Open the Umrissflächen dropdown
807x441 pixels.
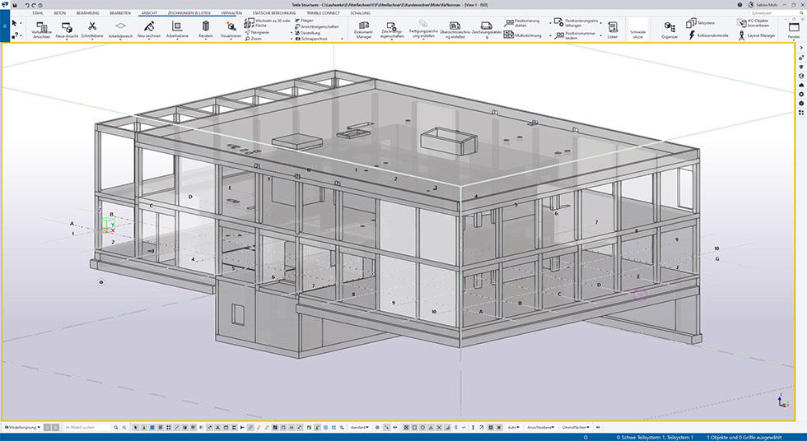(578, 428)
